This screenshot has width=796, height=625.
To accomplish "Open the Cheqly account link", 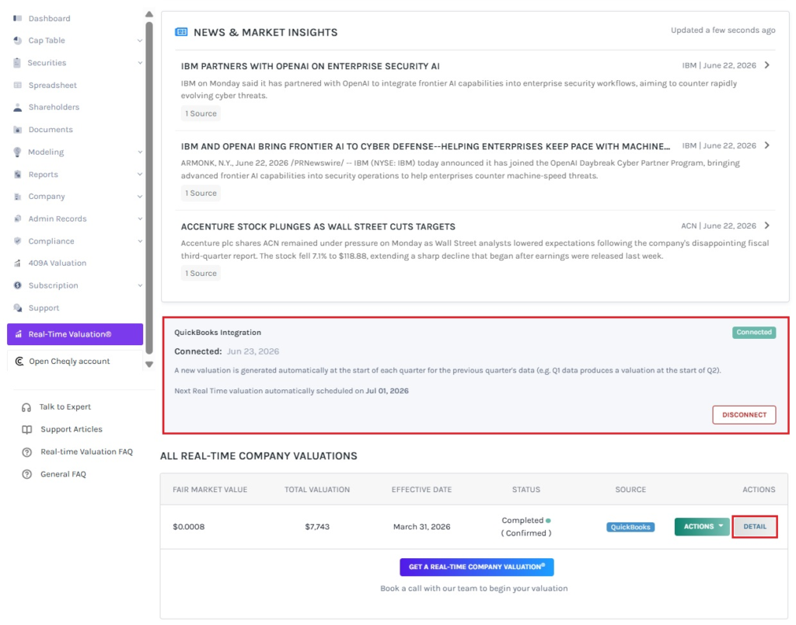I will [69, 361].
